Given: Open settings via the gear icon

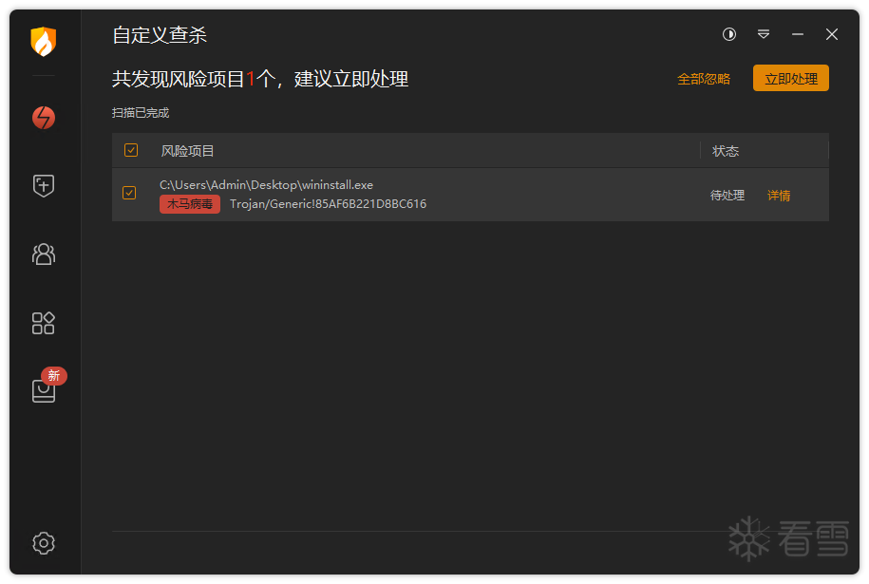Looking at the screenshot, I should pyautogui.click(x=44, y=543).
